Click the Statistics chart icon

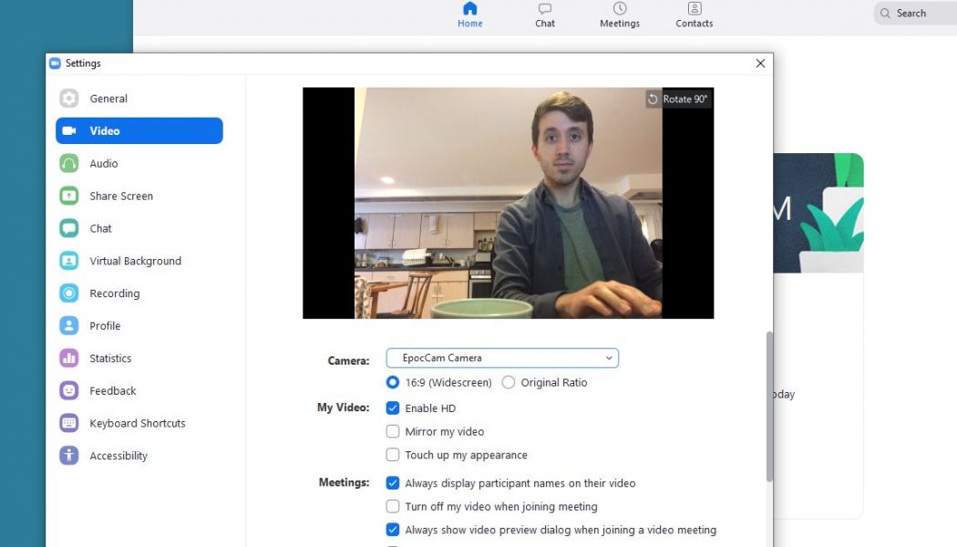click(69, 358)
